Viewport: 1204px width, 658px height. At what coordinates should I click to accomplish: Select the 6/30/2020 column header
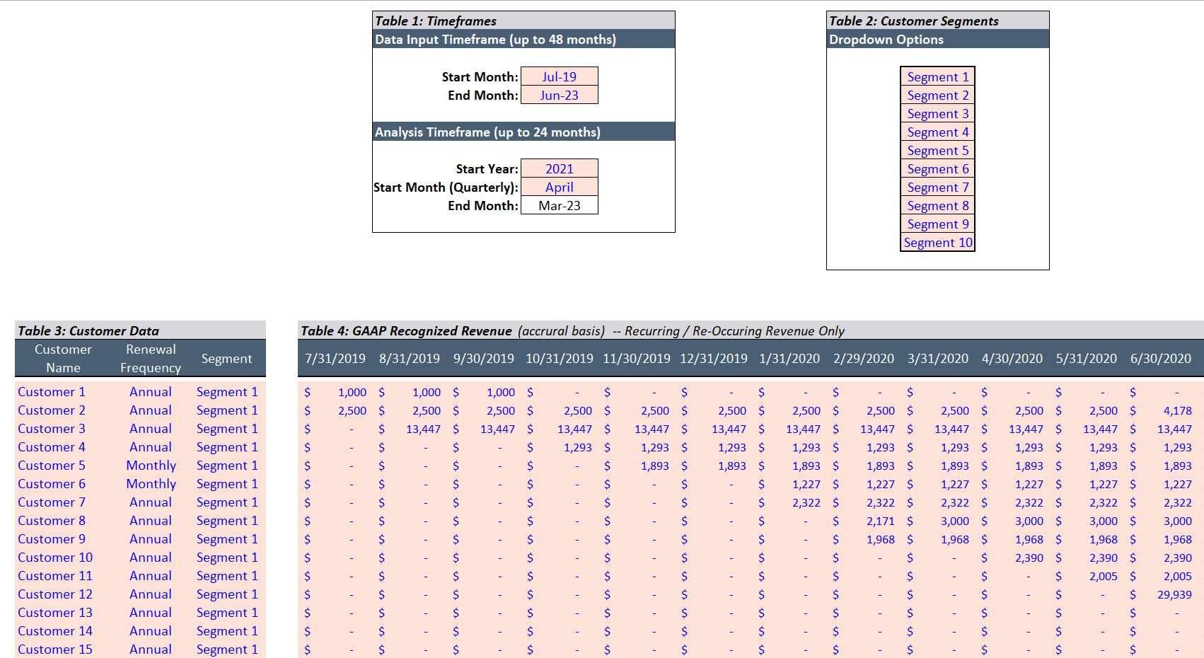pyautogui.click(x=1161, y=358)
